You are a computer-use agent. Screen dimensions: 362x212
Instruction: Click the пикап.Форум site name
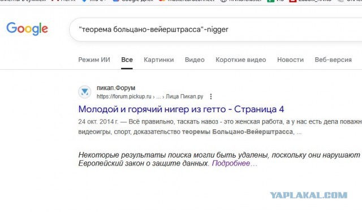116,88
